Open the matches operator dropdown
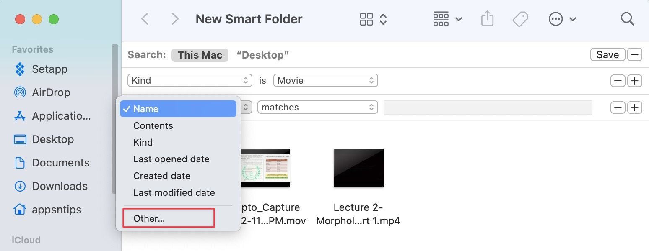The image size is (649, 251). point(317,108)
